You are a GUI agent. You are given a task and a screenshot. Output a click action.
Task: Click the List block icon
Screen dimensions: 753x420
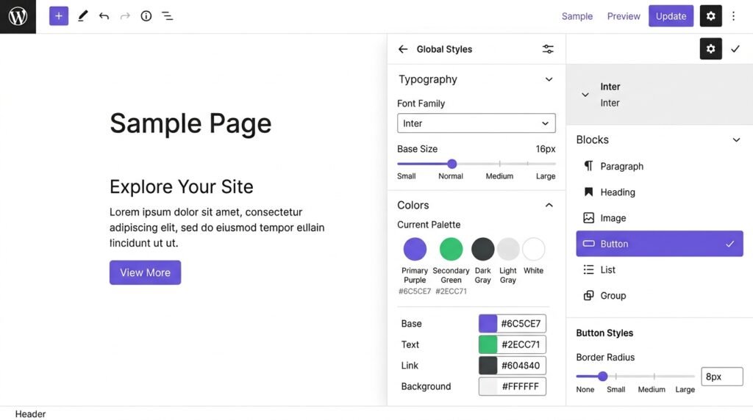click(588, 269)
